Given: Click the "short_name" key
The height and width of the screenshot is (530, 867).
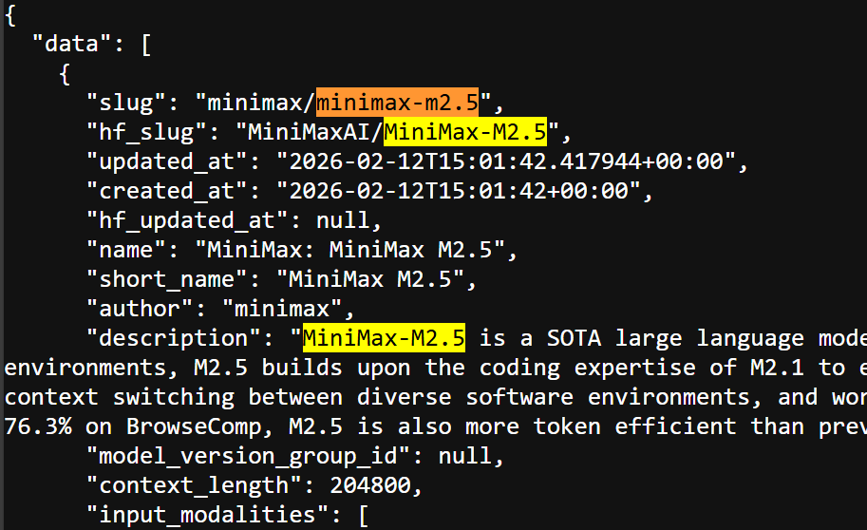Looking at the screenshot, I should (166, 279).
